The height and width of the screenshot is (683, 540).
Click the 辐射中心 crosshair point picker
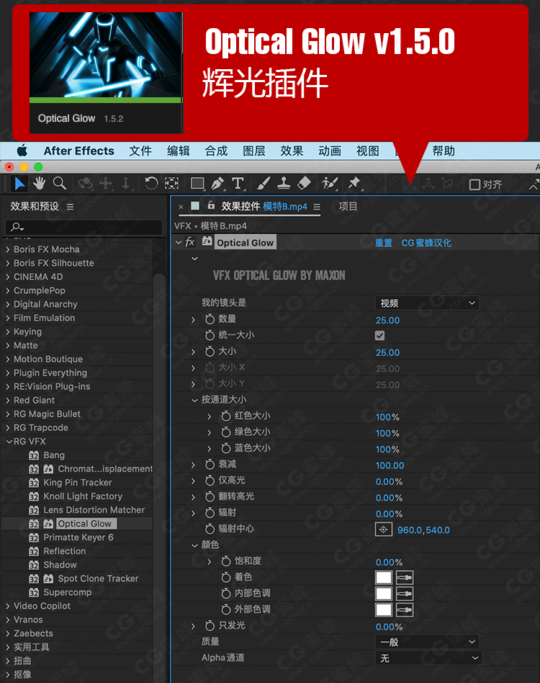(383, 530)
